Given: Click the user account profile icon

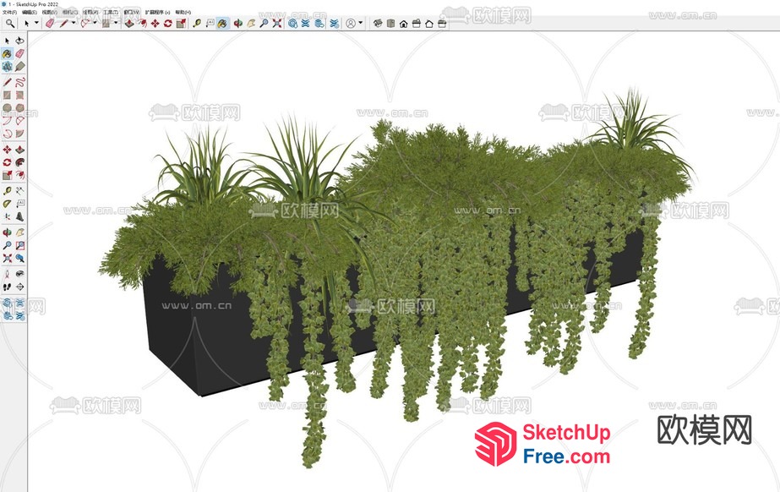Looking at the screenshot, I should [x=351, y=24].
